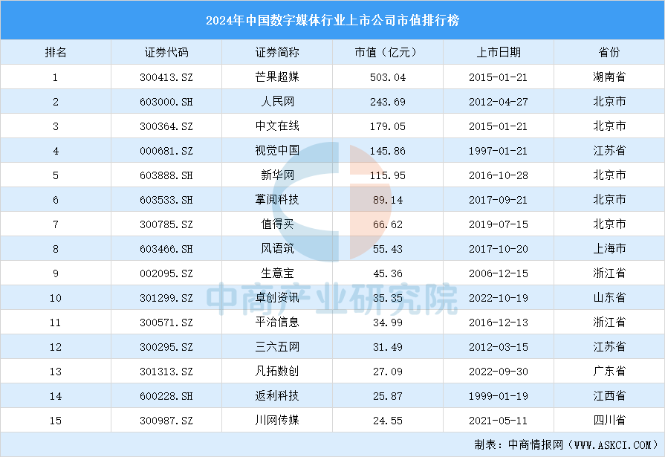The height and width of the screenshot is (457, 665).
Task: Click the market value 115.95
Action: [388, 175]
